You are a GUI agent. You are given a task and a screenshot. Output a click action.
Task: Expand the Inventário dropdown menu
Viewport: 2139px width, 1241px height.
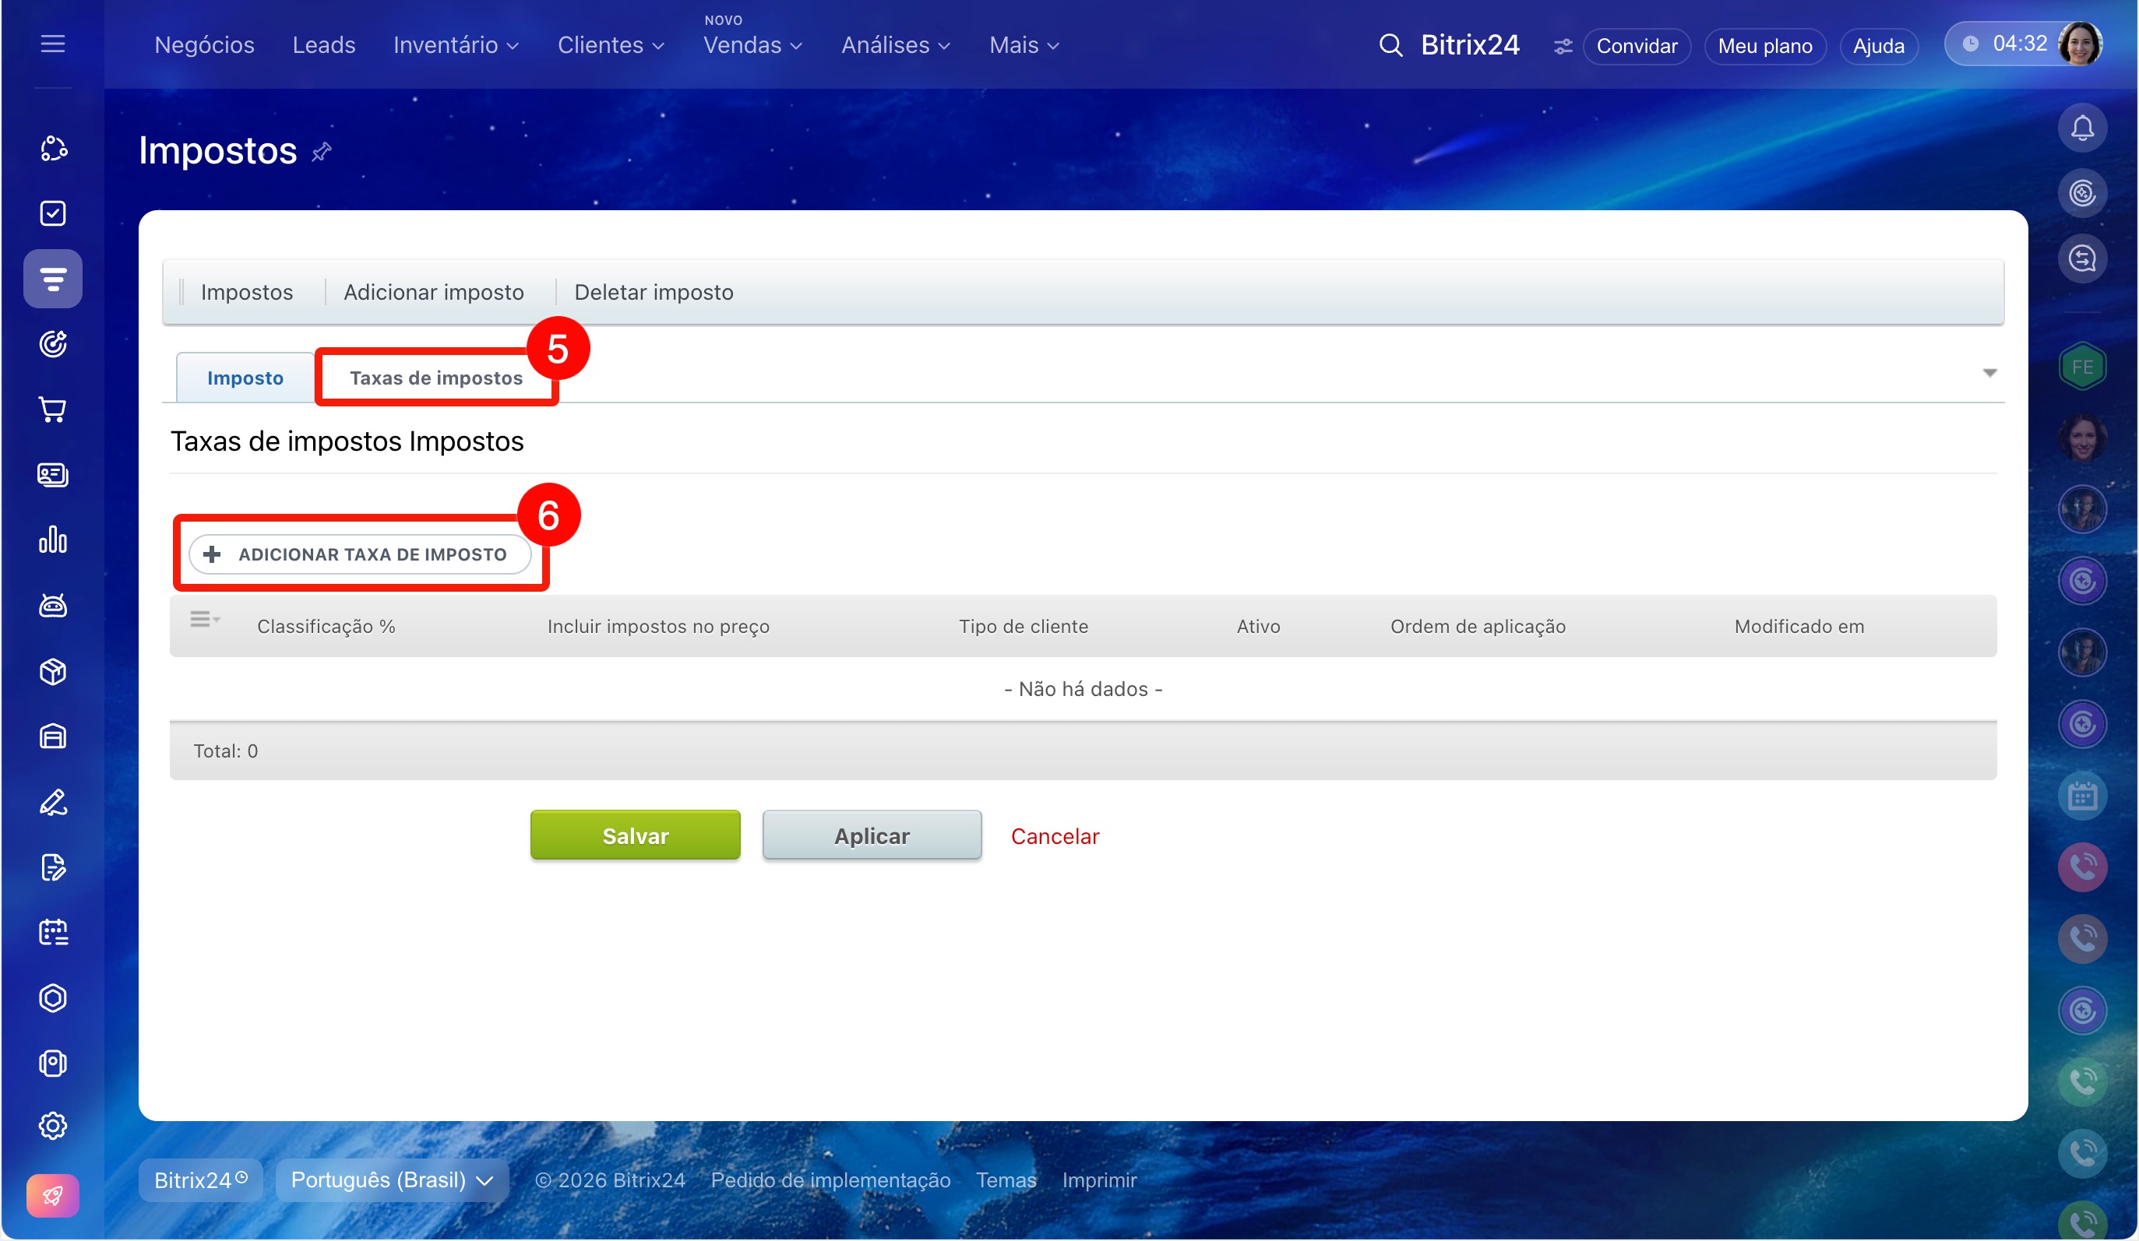[x=456, y=45]
